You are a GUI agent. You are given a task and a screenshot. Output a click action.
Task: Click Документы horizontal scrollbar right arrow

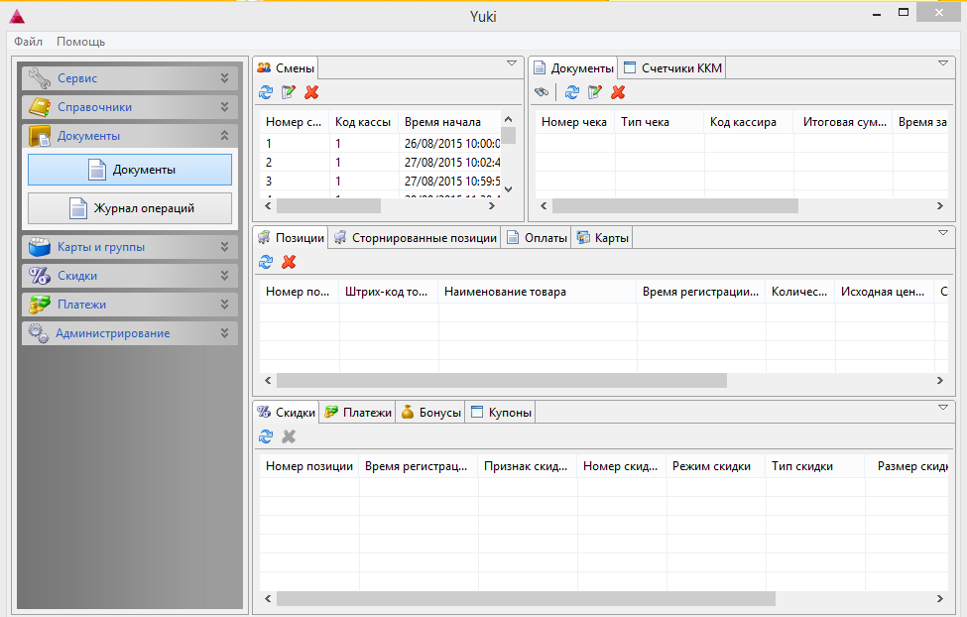[940, 206]
